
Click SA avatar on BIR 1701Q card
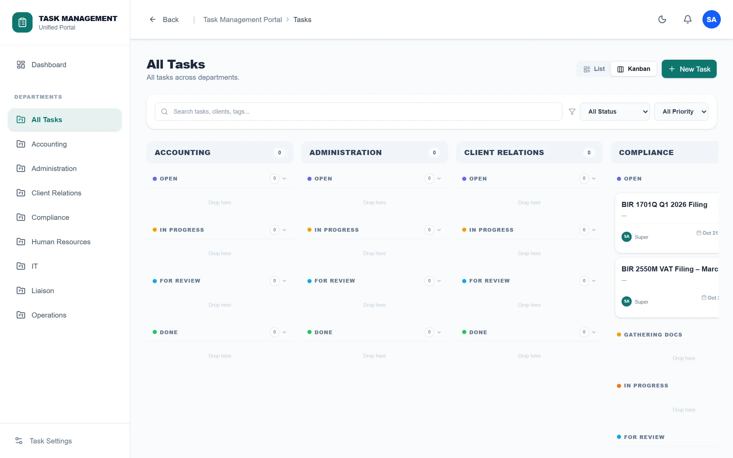click(x=627, y=236)
